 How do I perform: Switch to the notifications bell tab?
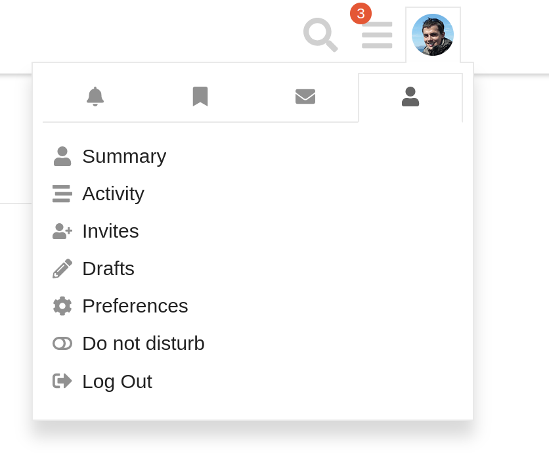point(95,97)
